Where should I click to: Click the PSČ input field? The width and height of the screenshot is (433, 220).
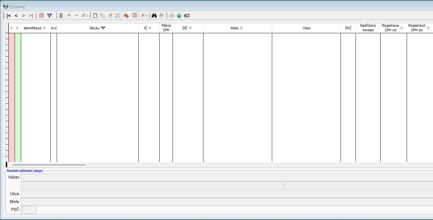tap(29, 210)
